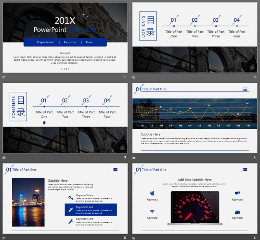Click Subtitle Here text on slide 5
This screenshot has width=260, height=240.
[x=58, y=180]
